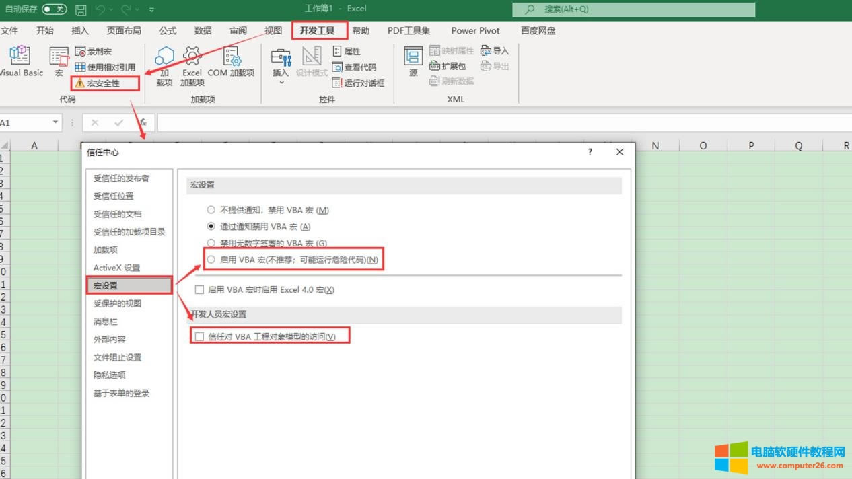Screen dimensions: 852x479
Task: Open the Undo history dropdown arrow
Action: tap(110, 9)
